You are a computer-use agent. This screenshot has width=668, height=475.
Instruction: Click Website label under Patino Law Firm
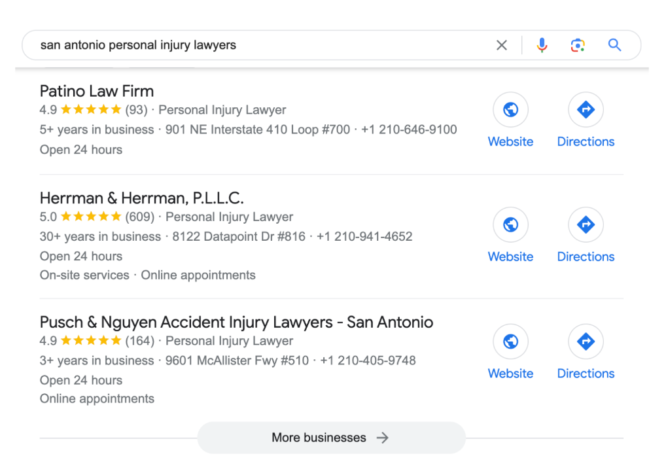(510, 141)
